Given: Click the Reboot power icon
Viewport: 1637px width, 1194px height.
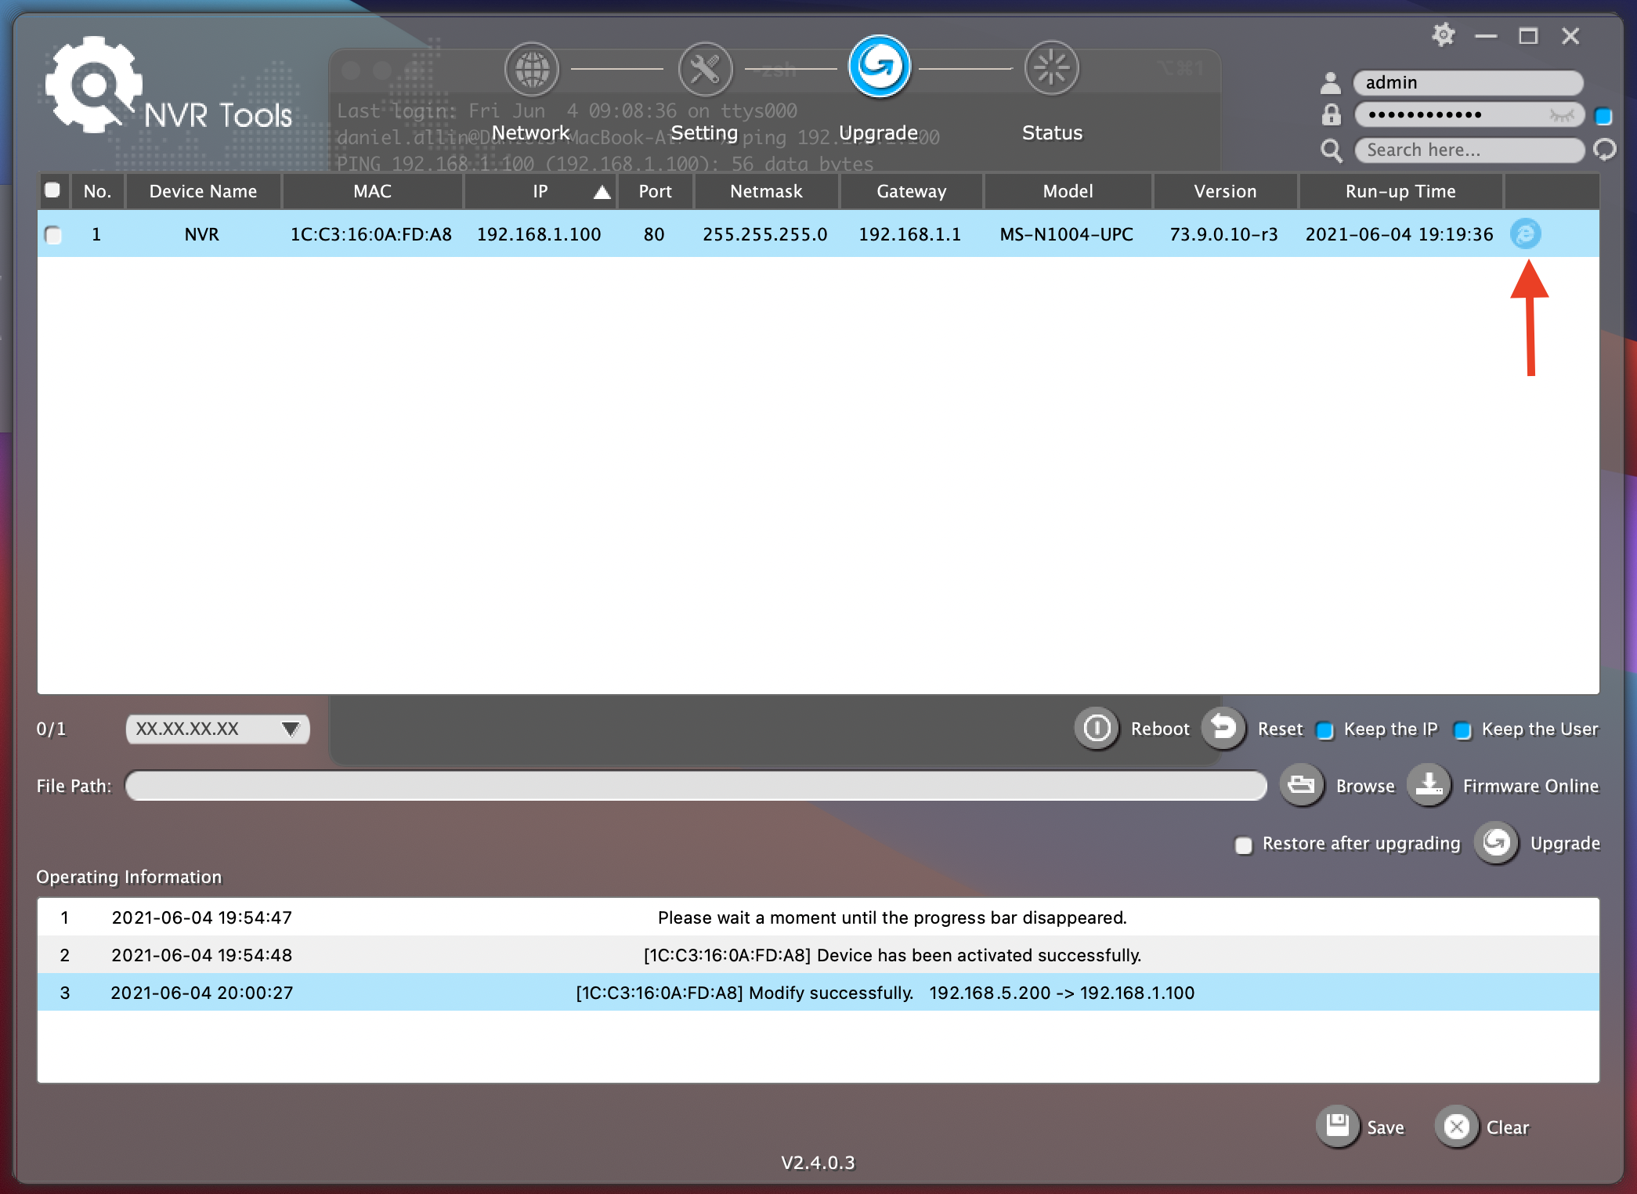Looking at the screenshot, I should 1097,729.
